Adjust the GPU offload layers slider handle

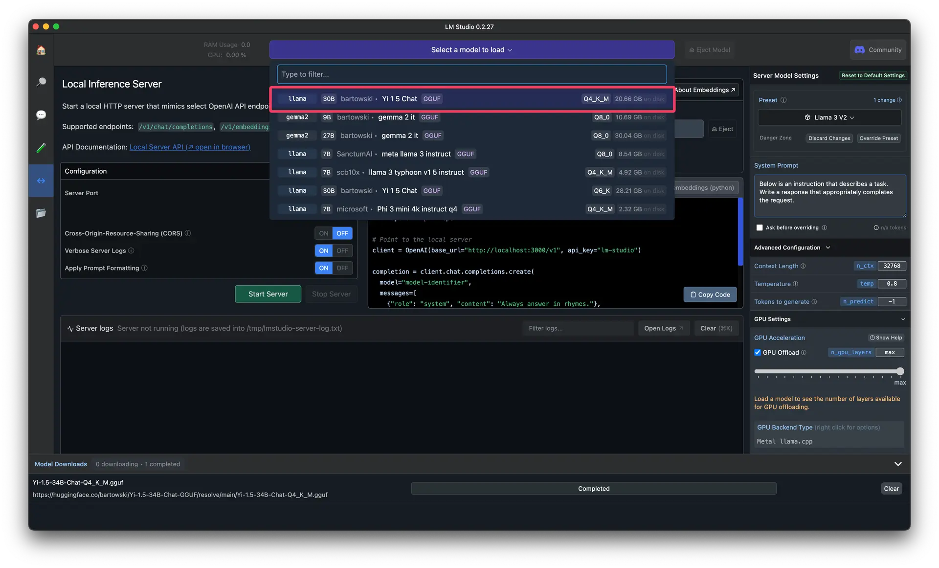click(900, 372)
